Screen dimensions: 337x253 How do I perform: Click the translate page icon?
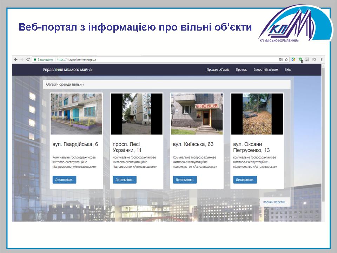coord(280,59)
